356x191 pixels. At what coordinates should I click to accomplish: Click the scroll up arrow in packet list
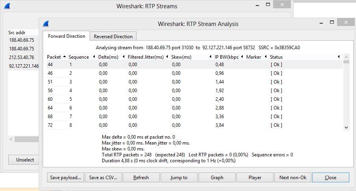tap(346, 57)
